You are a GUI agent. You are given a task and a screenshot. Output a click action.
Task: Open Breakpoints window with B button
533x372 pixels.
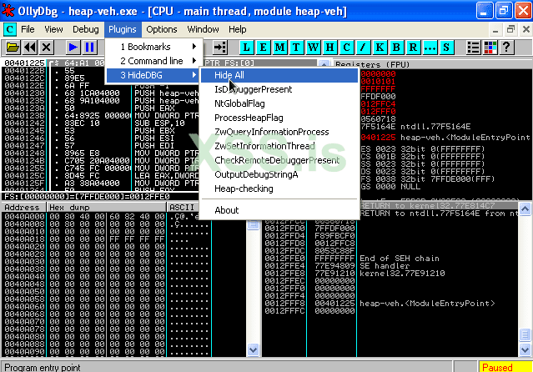[x=396, y=48]
